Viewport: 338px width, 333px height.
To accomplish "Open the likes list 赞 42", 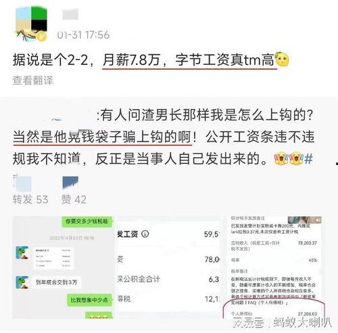I will click(x=74, y=200).
